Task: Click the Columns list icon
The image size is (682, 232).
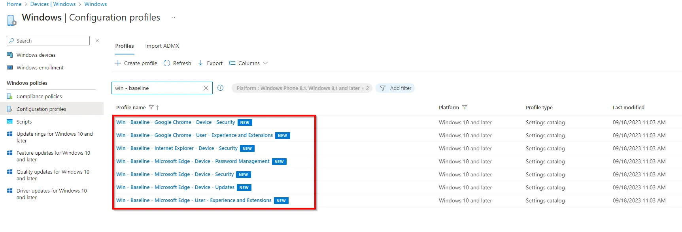Action: coord(232,63)
